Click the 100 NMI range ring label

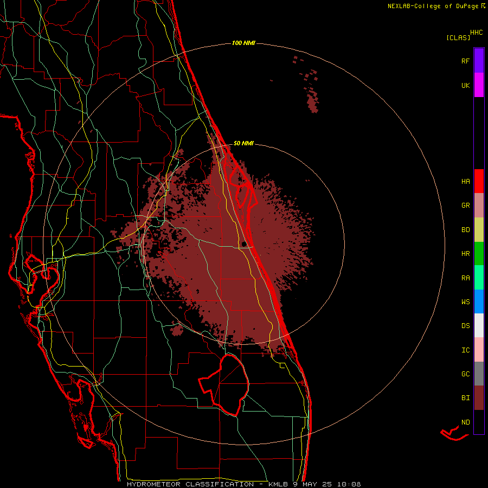tap(243, 43)
